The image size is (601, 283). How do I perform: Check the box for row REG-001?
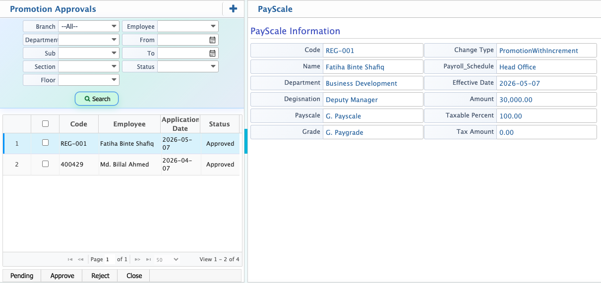coord(46,143)
